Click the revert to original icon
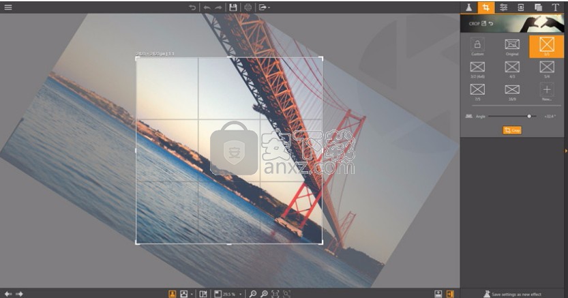The image size is (568, 298). 192,8
